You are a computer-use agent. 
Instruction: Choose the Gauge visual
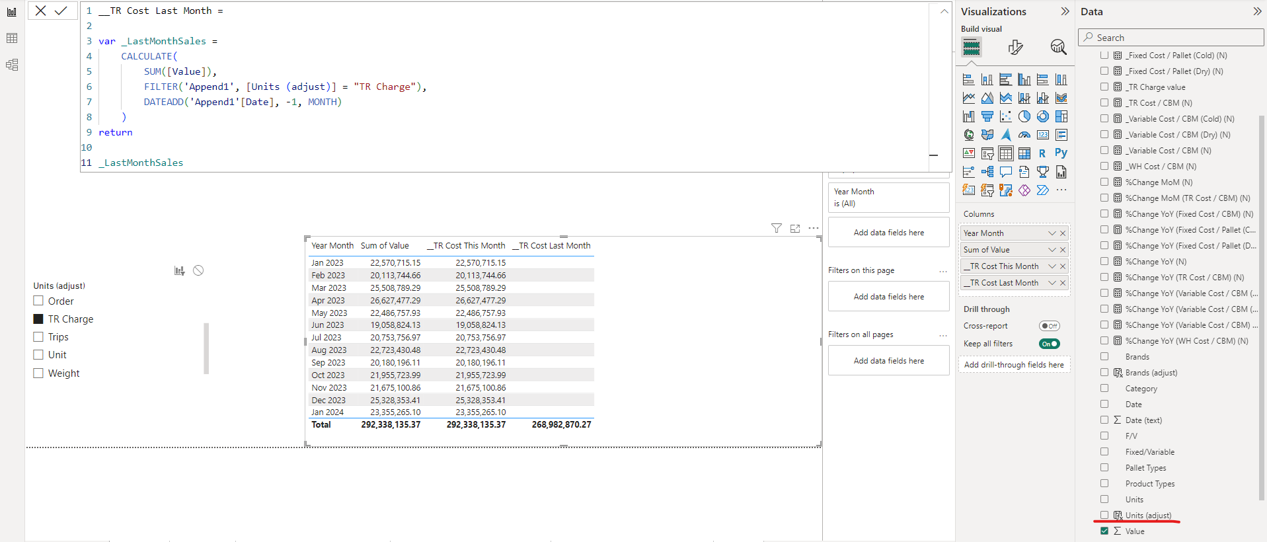pos(1024,135)
